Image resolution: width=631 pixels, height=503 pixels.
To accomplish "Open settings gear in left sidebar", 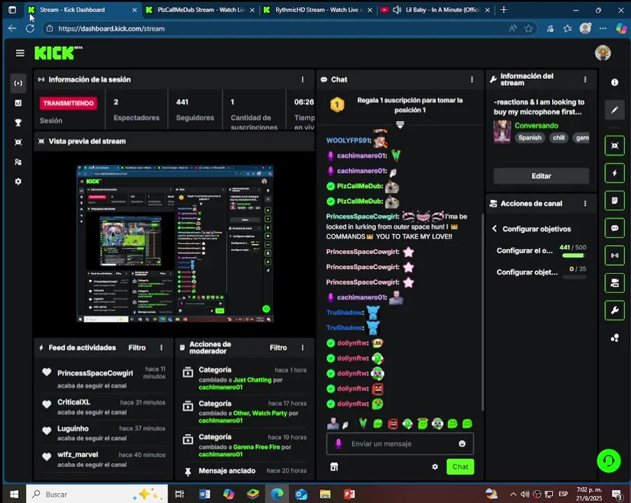I will [x=18, y=182].
